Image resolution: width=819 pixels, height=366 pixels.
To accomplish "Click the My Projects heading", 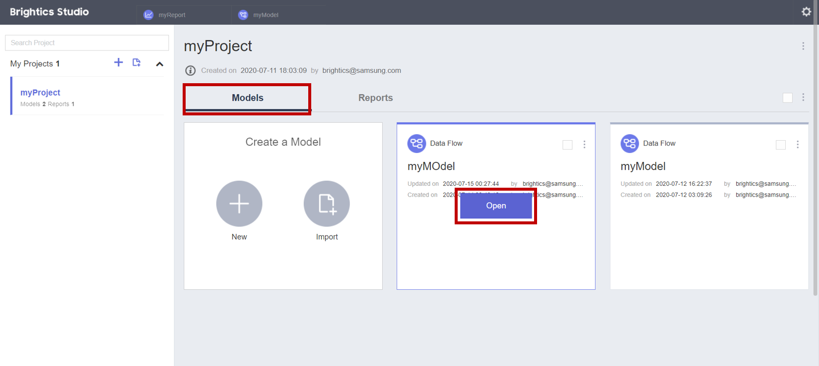I will [35, 64].
